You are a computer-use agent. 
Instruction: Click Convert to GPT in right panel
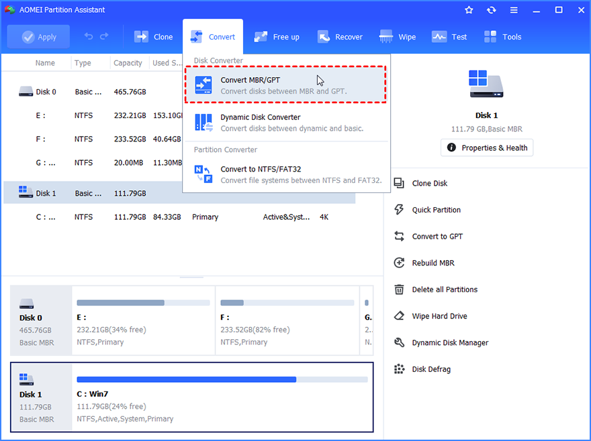point(437,237)
